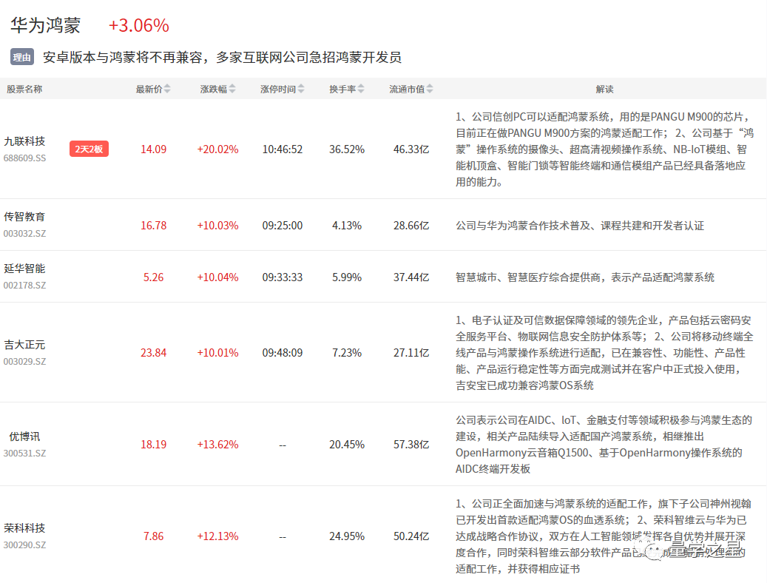Click the +10.03% change value
767x583 pixels.
click(x=217, y=226)
